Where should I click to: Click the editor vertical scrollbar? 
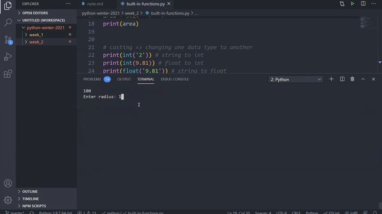(380, 45)
